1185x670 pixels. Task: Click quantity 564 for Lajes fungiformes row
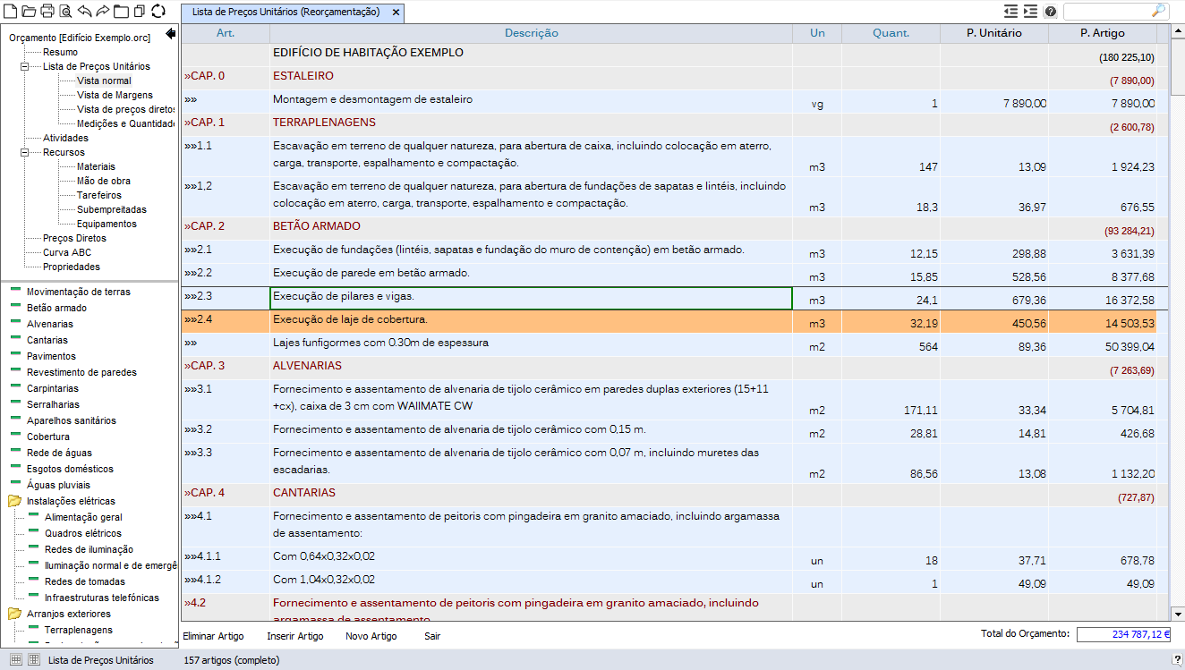pos(929,347)
